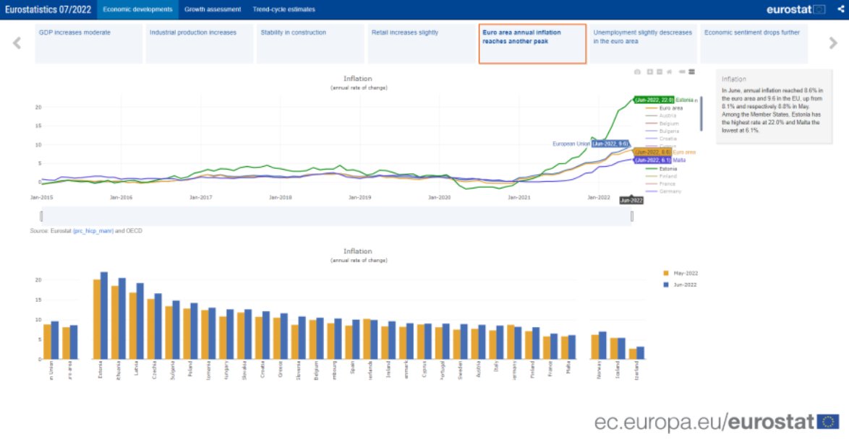Screen dimensions: 849x439
Task: Toggle France line in chart legend
Action: tap(660, 184)
